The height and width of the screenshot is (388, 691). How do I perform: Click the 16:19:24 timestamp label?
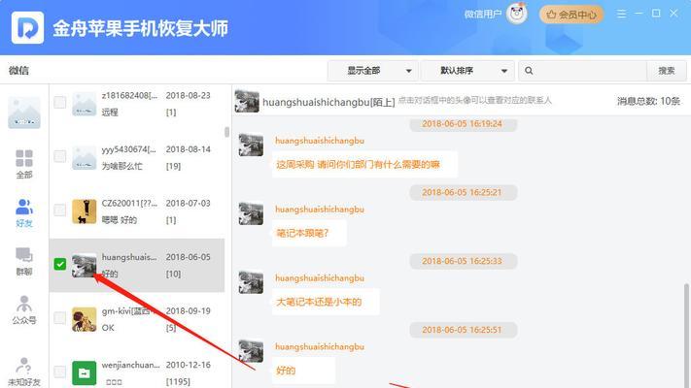(463, 124)
